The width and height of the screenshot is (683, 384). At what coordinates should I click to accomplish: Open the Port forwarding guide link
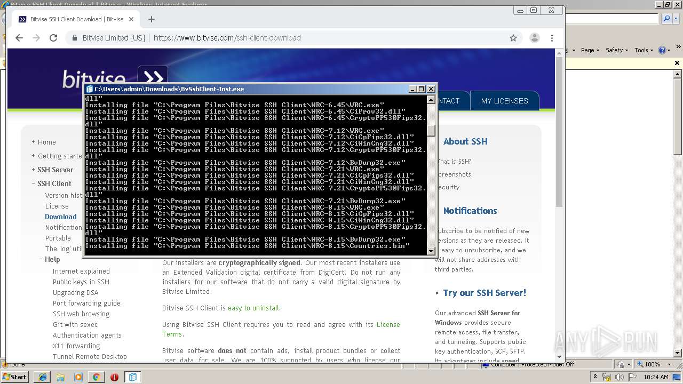[86, 303]
